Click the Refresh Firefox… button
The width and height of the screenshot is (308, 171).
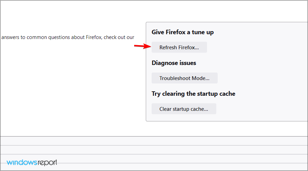click(179, 47)
